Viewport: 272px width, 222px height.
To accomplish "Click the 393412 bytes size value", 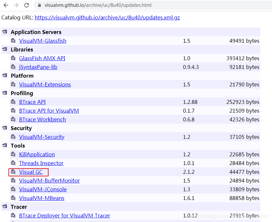I will [243, 58].
